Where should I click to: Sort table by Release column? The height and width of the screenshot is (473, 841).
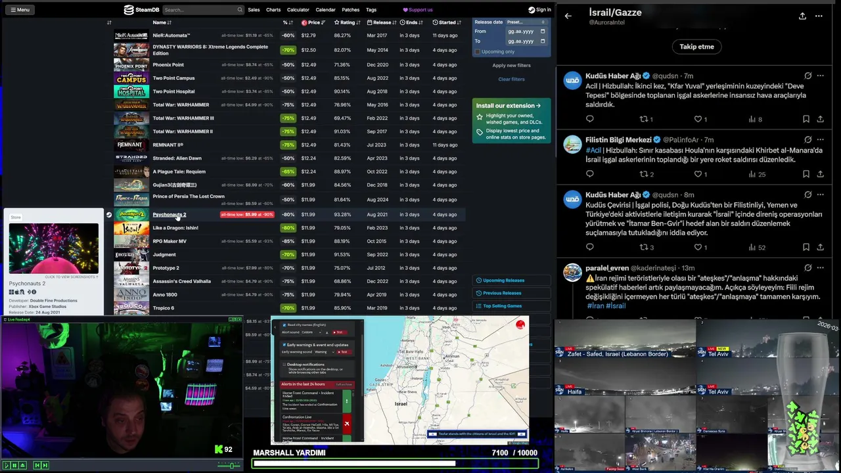point(382,22)
